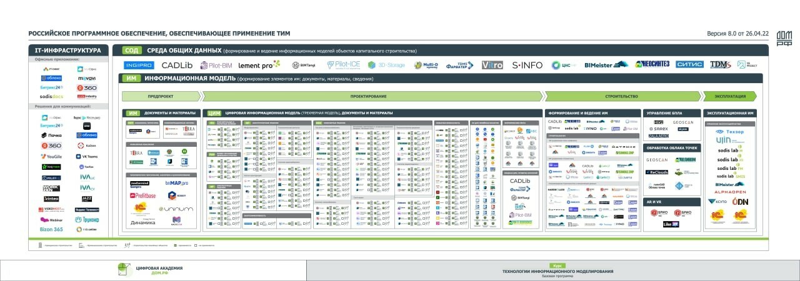Click the Обработка облака точек header
800x281 pixels.
pos(672,148)
